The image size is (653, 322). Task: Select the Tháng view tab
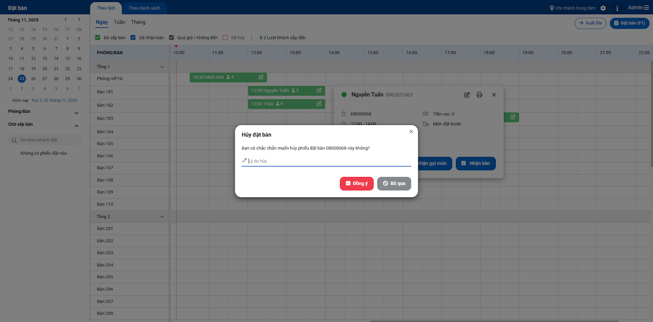tap(138, 22)
